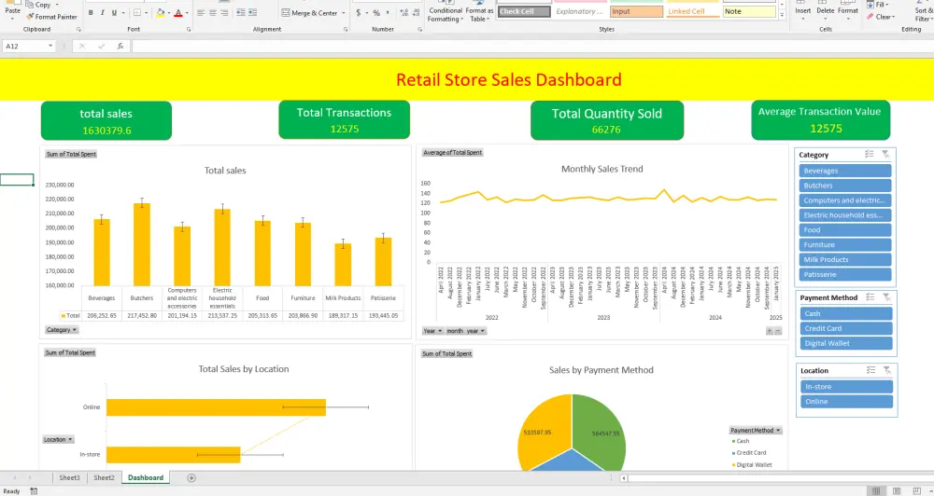Clear filter on Payment Method slicer
Image resolution: width=934 pixels, height=496 pixels.
(x=886, y=296)
